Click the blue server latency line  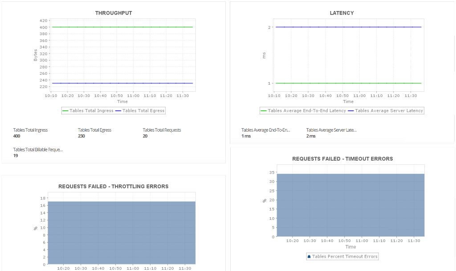coord(348,27)
